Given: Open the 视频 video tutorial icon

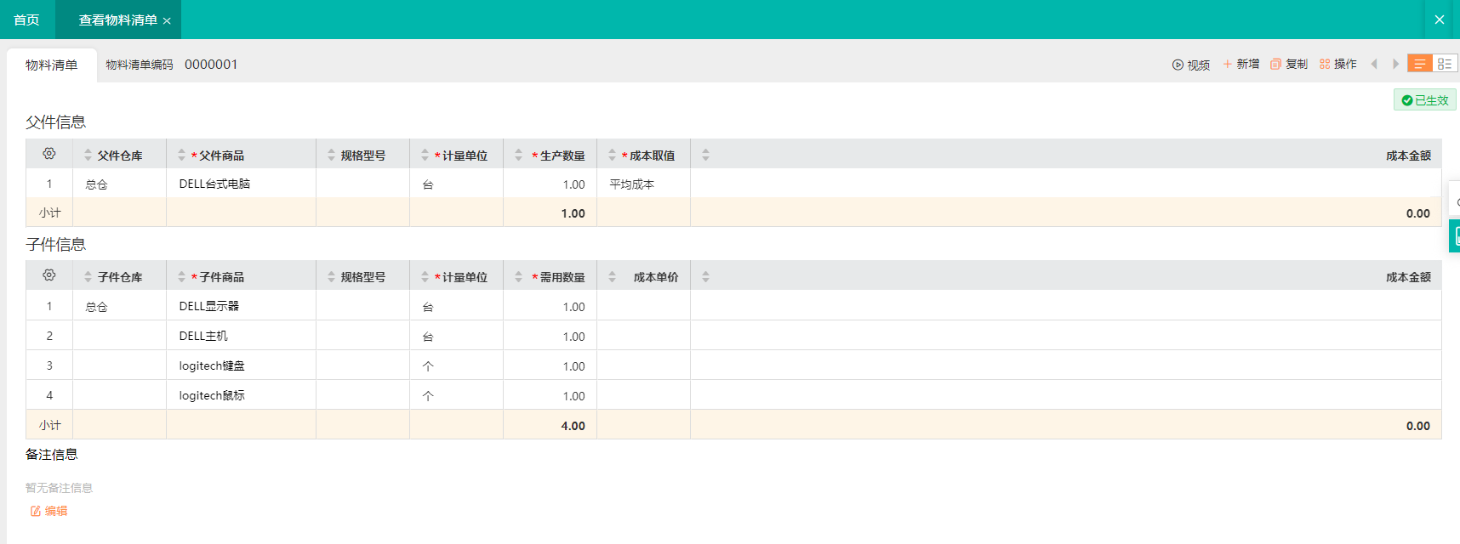Looking at the screenshot, I should click(x=1178, y=65).
